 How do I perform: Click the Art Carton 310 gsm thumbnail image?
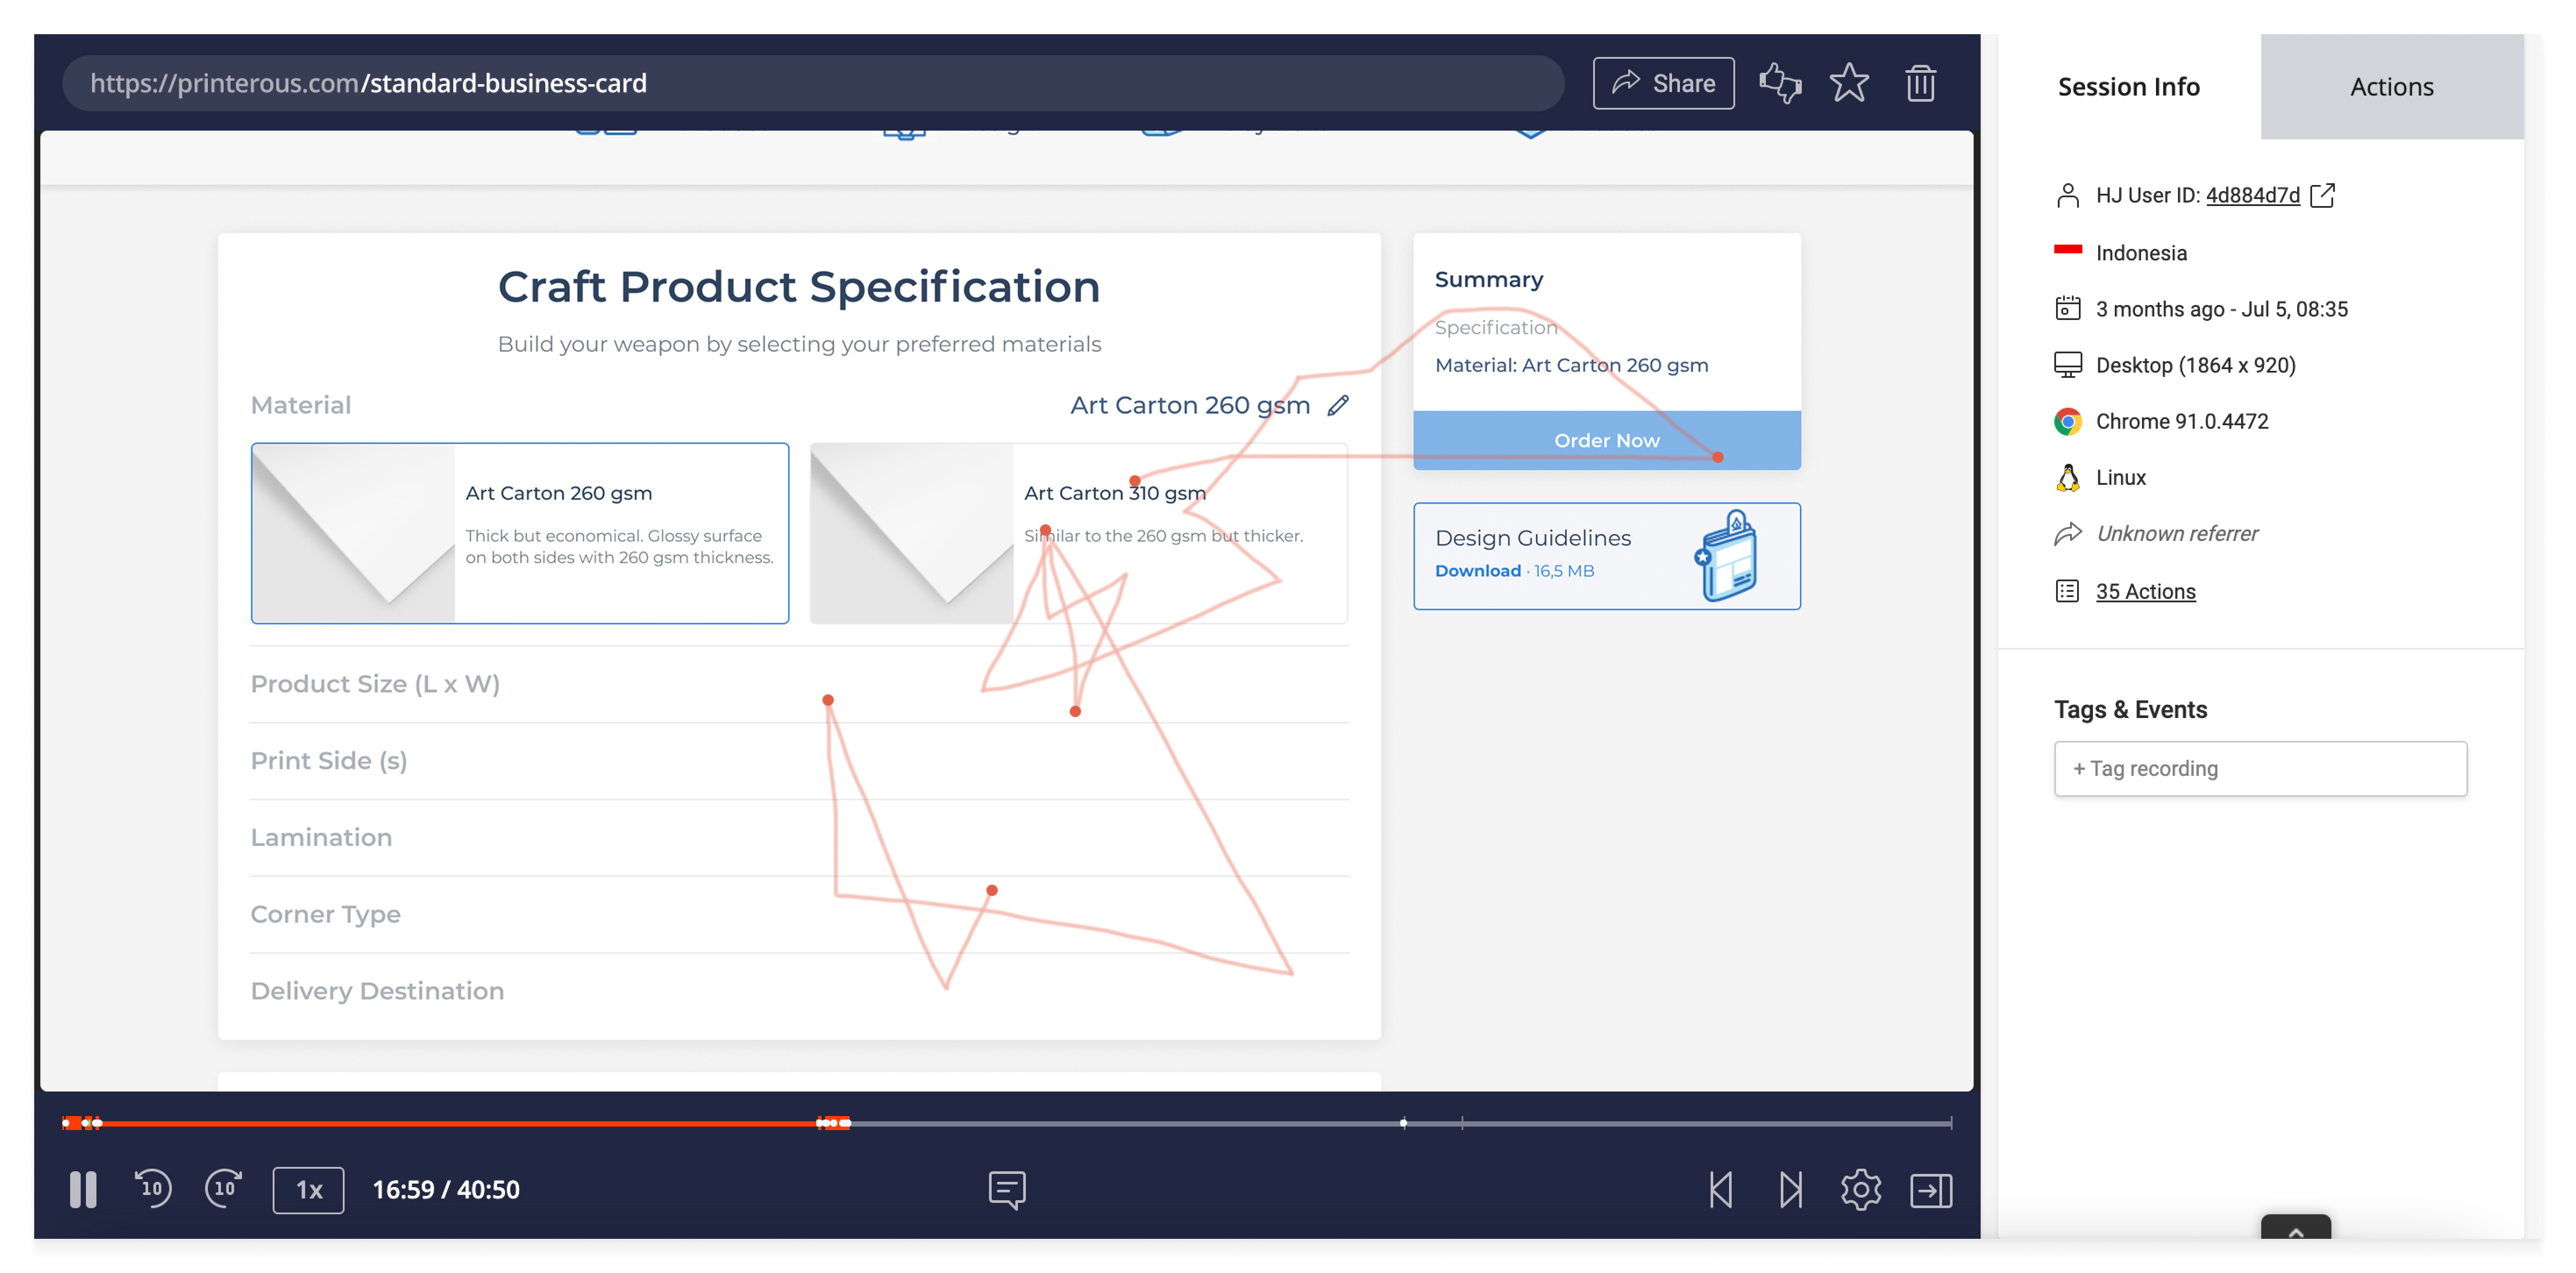point(912,533)
